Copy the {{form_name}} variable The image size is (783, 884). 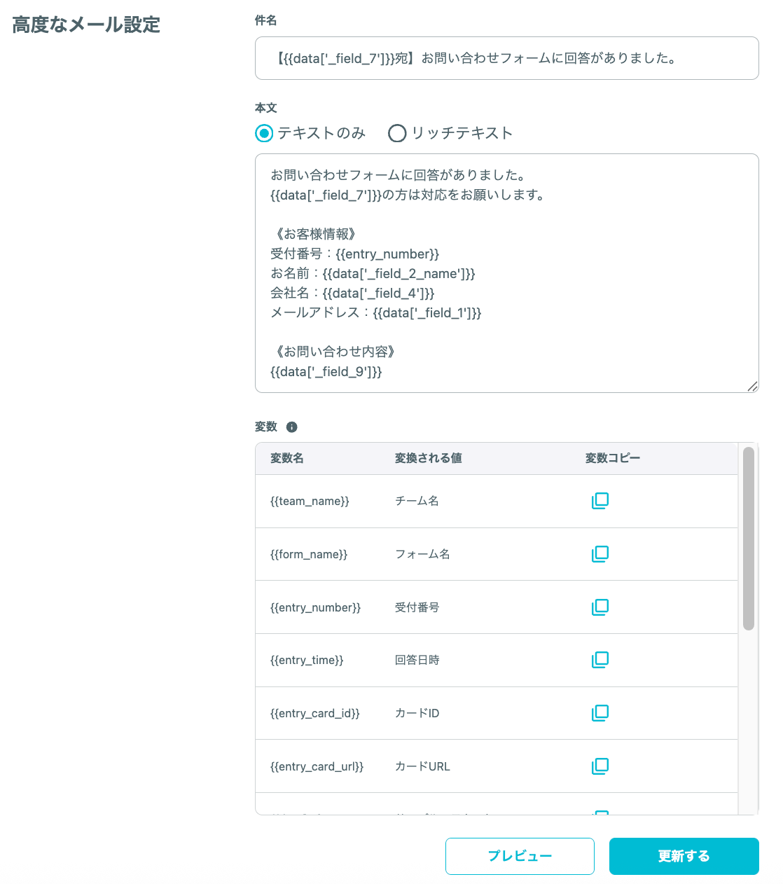coord(600,554)
